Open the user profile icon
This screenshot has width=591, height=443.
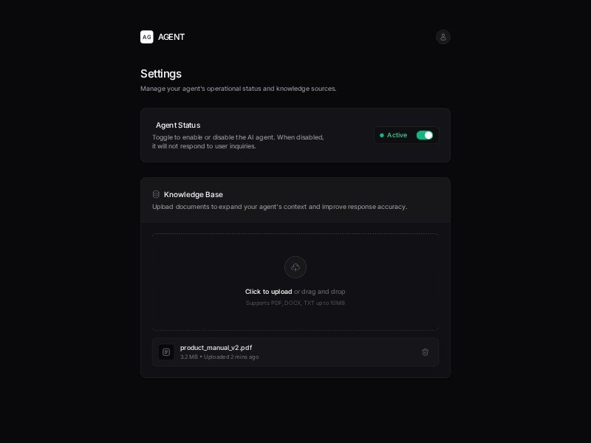[443, 37]
